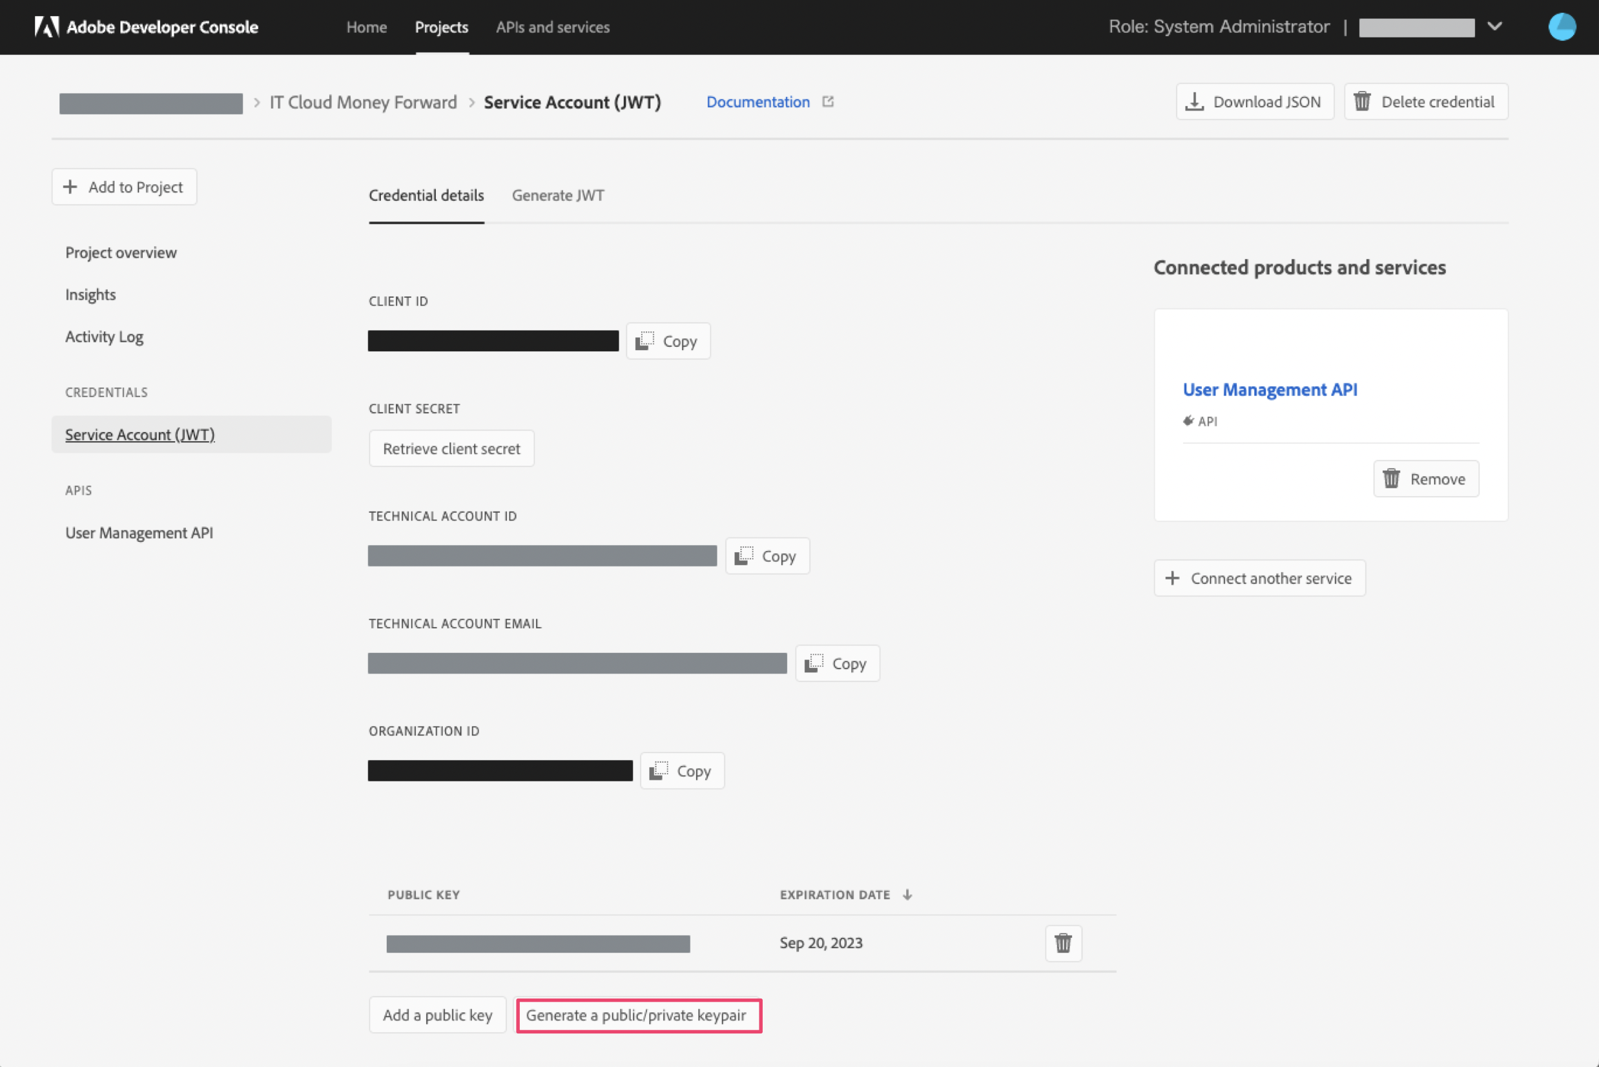1599x1067 pixels.
Task: Click the redacted Technical Account Email value
Action: pyautogui.click(x=577, y=663)
